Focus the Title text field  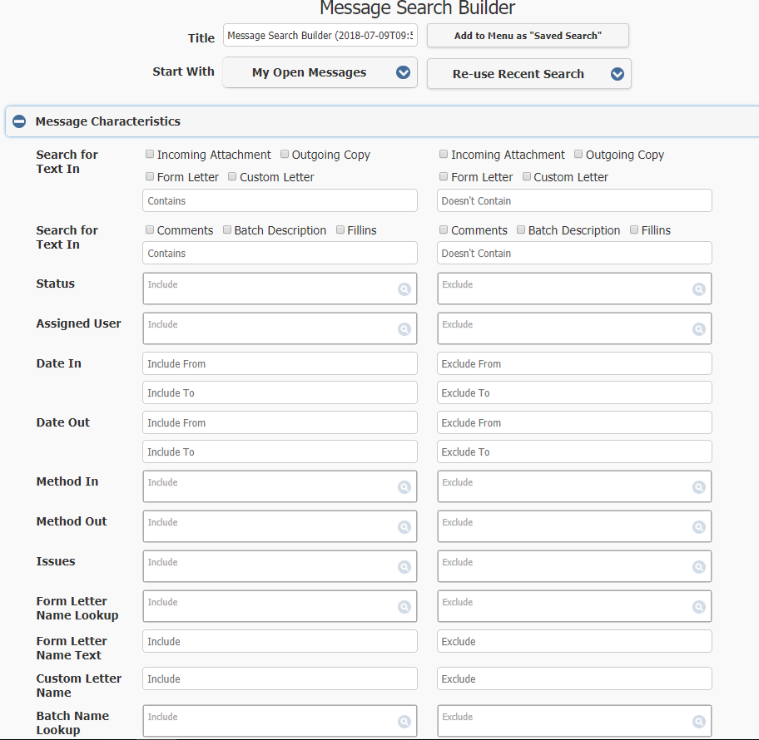pyautogui.click(x=320, y=36)
